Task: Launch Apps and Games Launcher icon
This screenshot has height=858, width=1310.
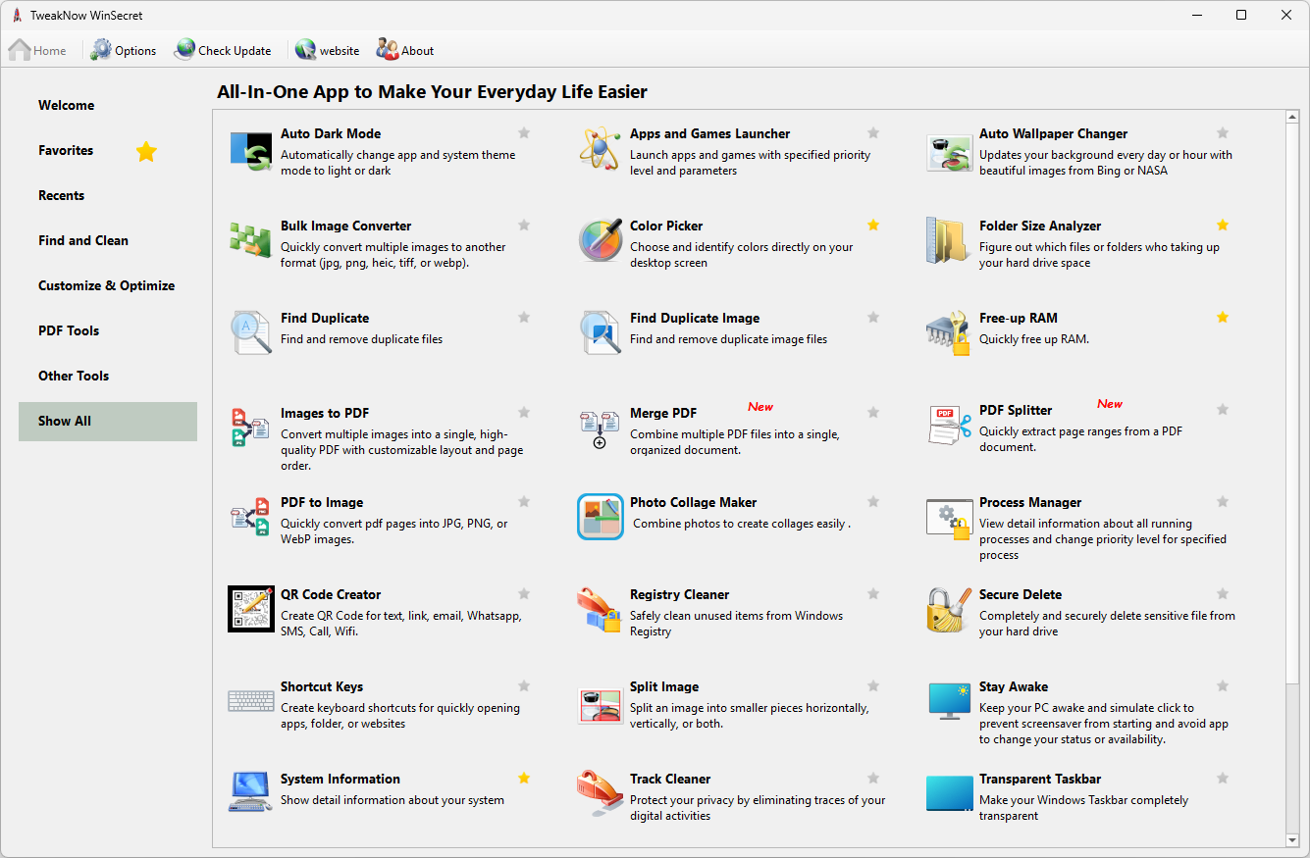Action: pos(600,149)
